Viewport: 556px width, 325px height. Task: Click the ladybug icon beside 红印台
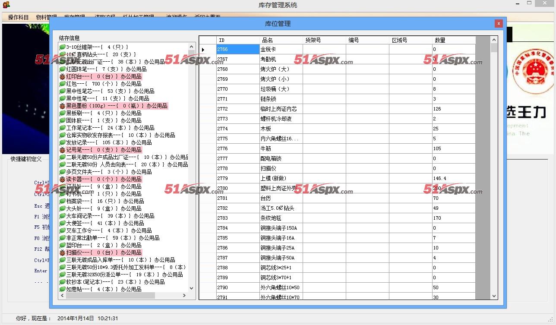tap(63, 76)
